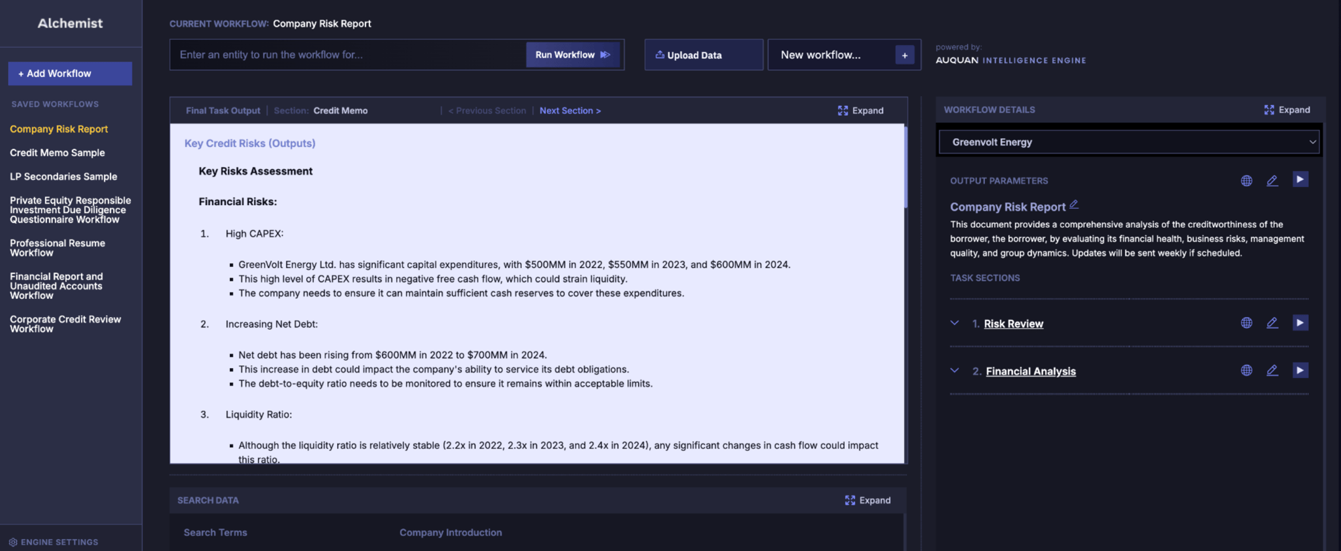Open the Risk Review link
The width and height of the screenshot is (1341, 551).
(1013, 324)
